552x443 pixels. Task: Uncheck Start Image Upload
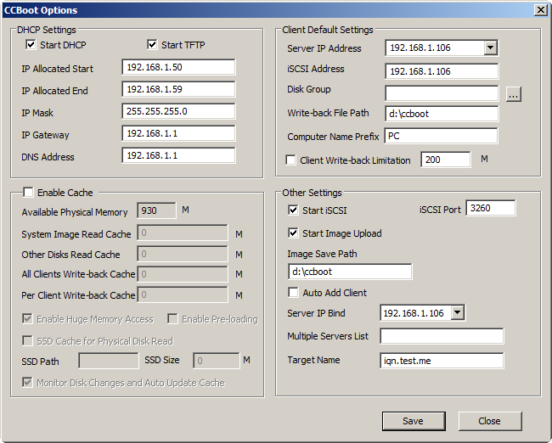294,233
